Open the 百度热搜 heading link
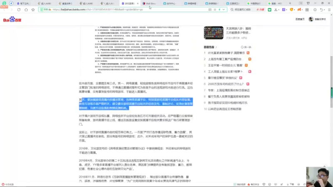 pos(209,47)
